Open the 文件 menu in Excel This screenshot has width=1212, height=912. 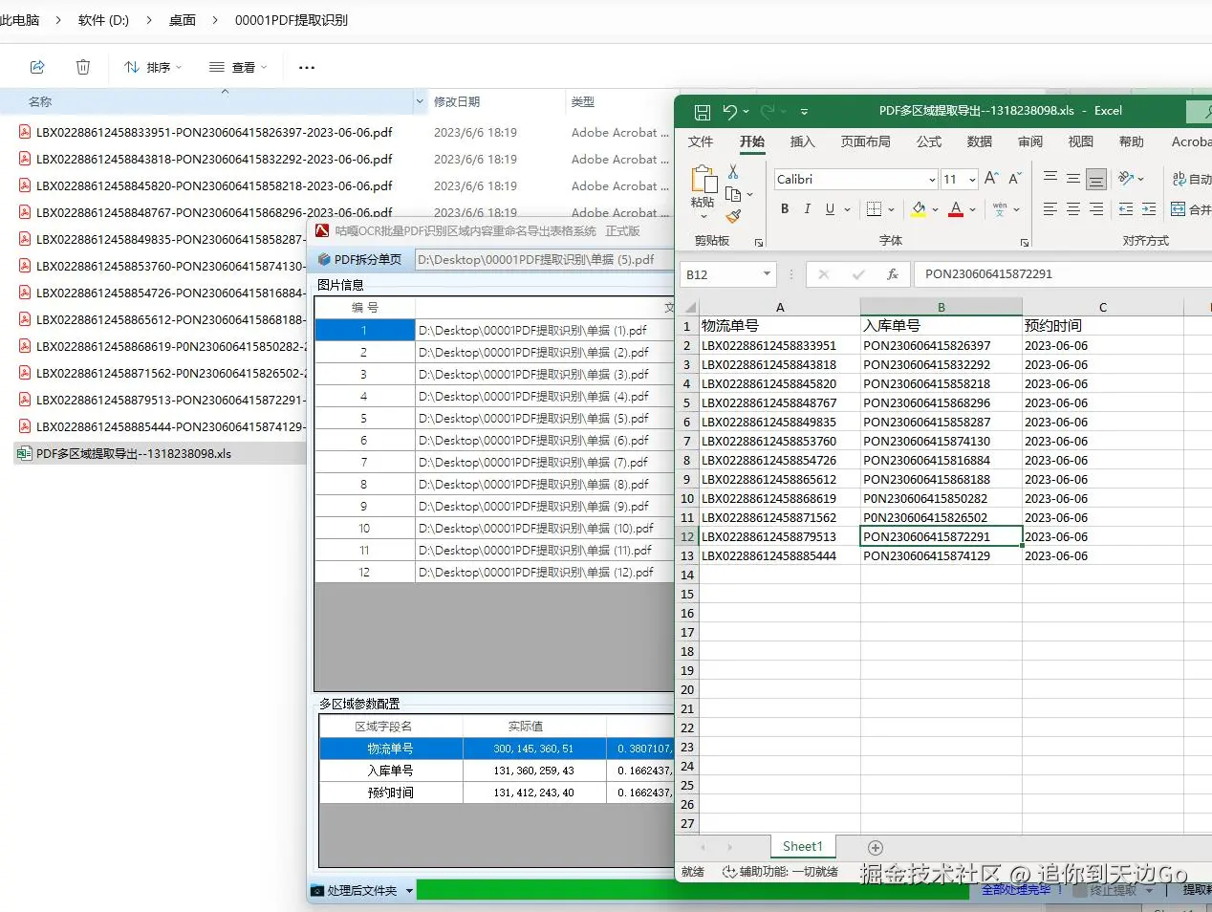point(701,141)
